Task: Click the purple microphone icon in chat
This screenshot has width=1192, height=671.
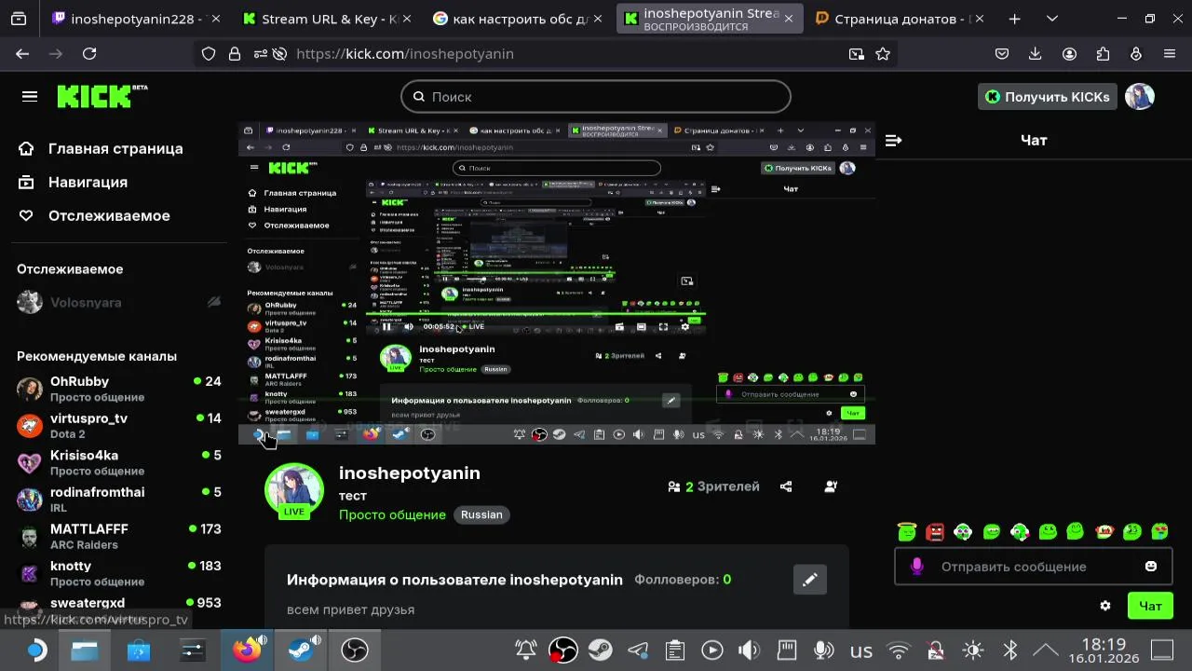Action: pyautogui.click(x=917, y=567)
